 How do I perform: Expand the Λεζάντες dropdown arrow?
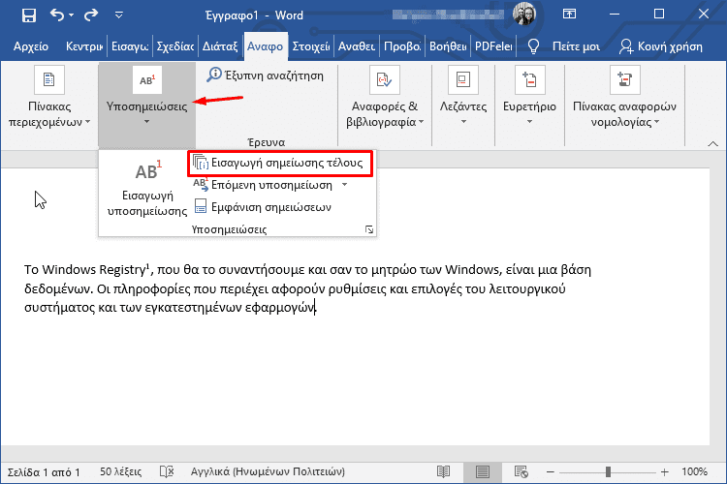463,122
